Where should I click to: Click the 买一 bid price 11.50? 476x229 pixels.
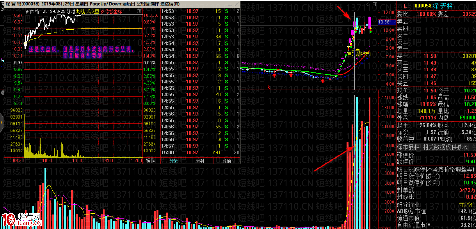click(430, 56)
